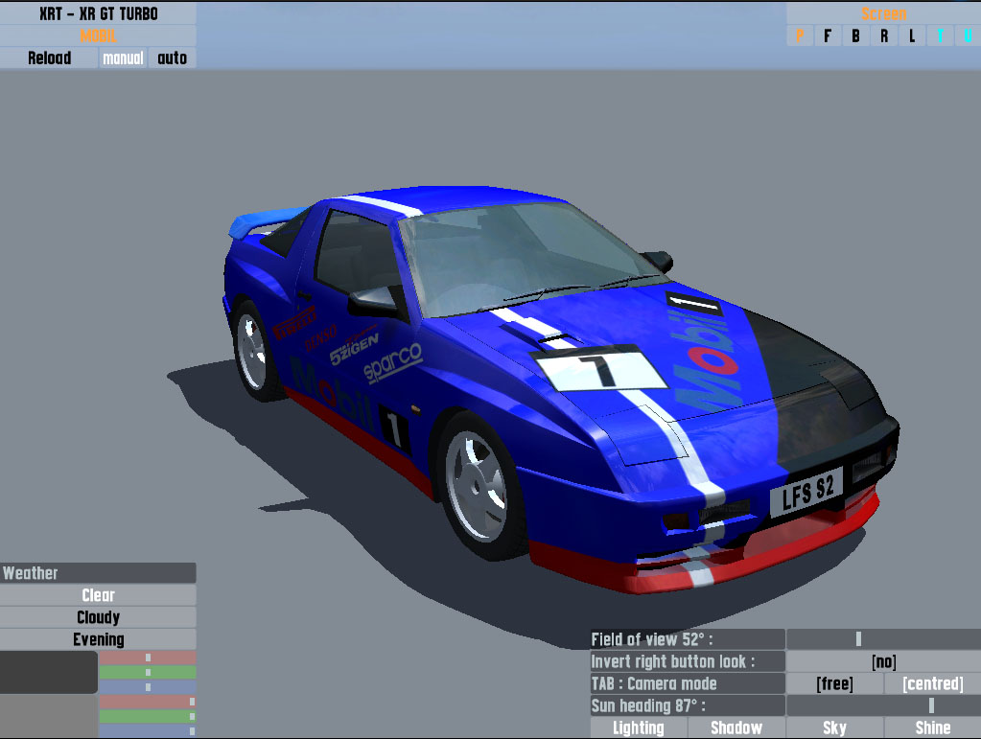Viewport: 981px width, 739px height.
Task: Adjust blue slider beside the dark swatch
Action: (x=148, y=686)
